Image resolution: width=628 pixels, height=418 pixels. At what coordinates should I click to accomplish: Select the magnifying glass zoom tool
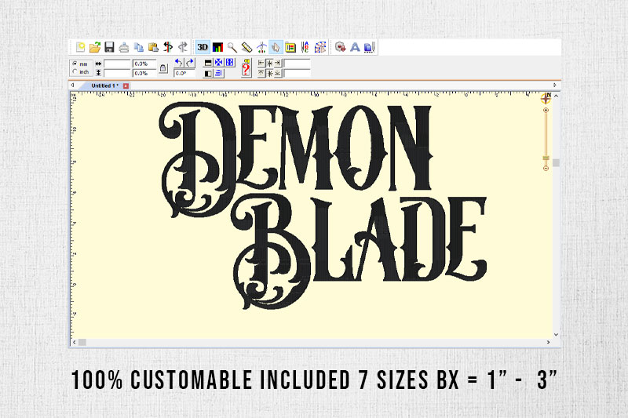pyautogui.click(x=232, y=47)
